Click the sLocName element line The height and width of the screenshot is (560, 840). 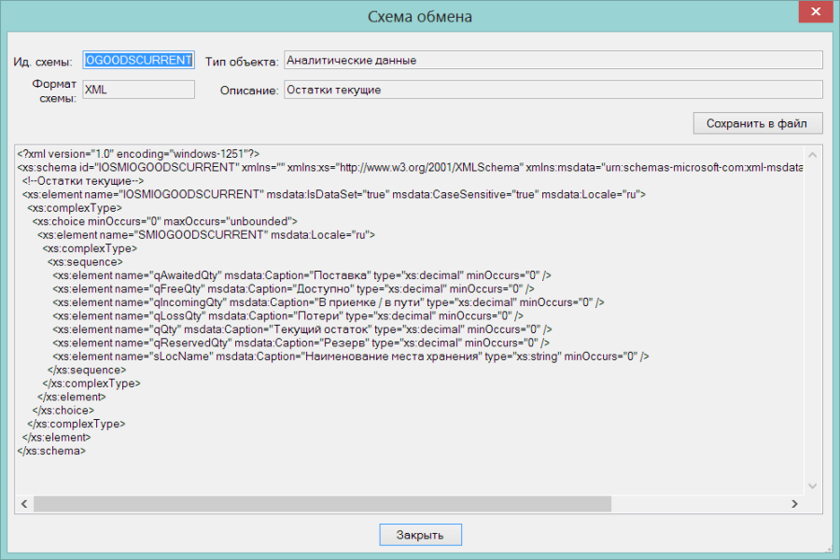(x=350, y=357)
